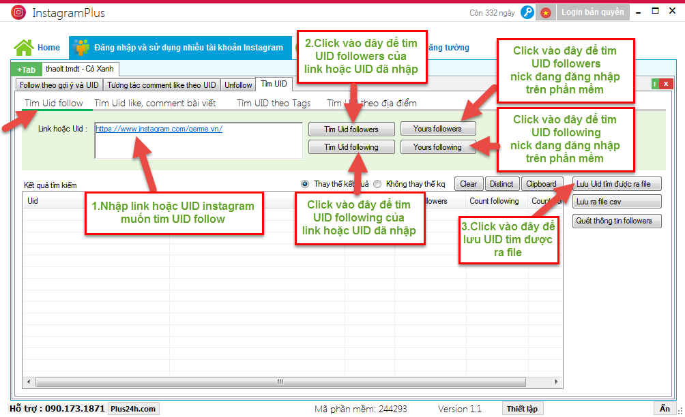The width and height of the screenshot is (685, 417).
Task: Click the InstagramPlus logo icon
Action: (x=18, y=12)
